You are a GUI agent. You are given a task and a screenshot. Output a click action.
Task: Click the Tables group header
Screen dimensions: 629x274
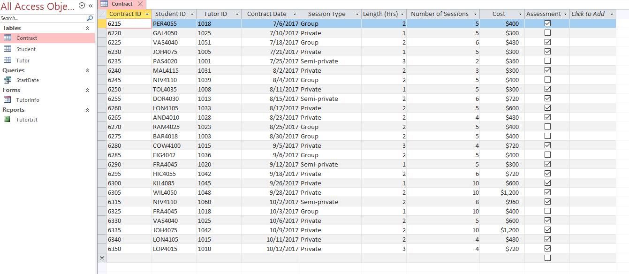tap(47, 28)
